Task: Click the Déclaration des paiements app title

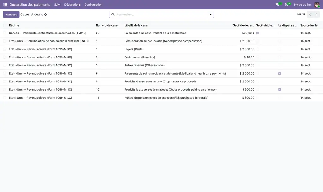Action: [30, 4]
